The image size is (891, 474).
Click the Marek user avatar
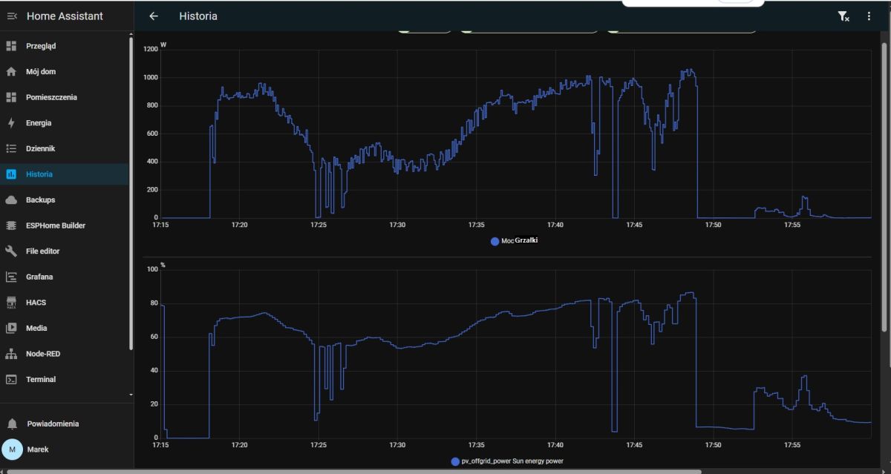click(12, 450)
